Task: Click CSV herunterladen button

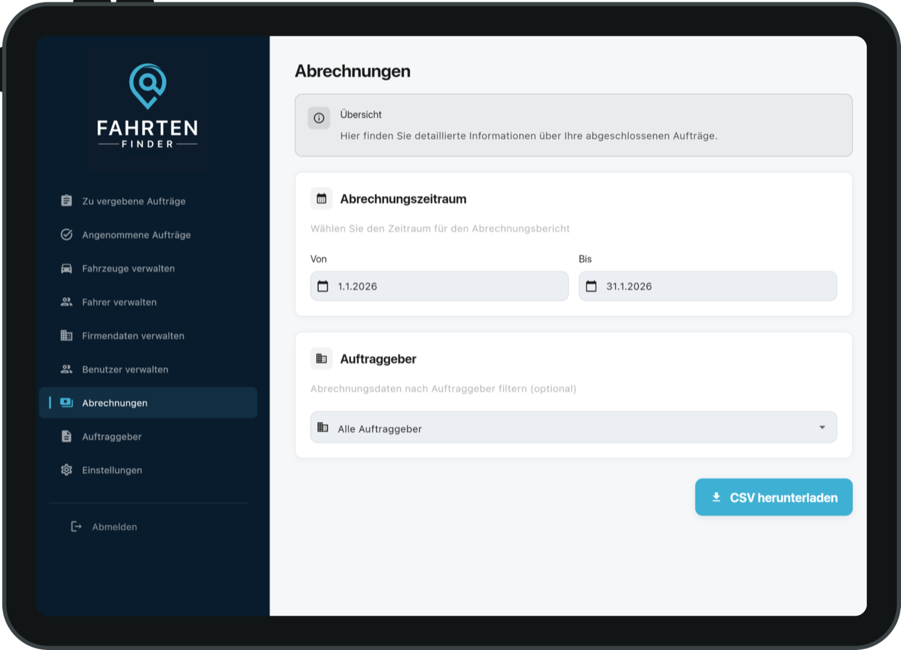Action: tap(774, 497)
